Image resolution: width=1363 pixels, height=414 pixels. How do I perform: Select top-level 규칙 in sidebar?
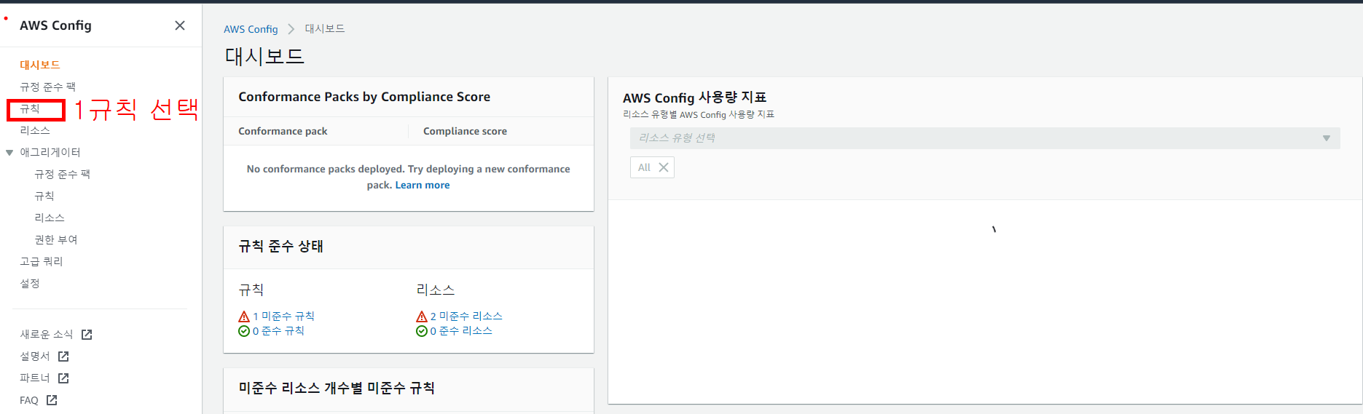pos(30,108)
